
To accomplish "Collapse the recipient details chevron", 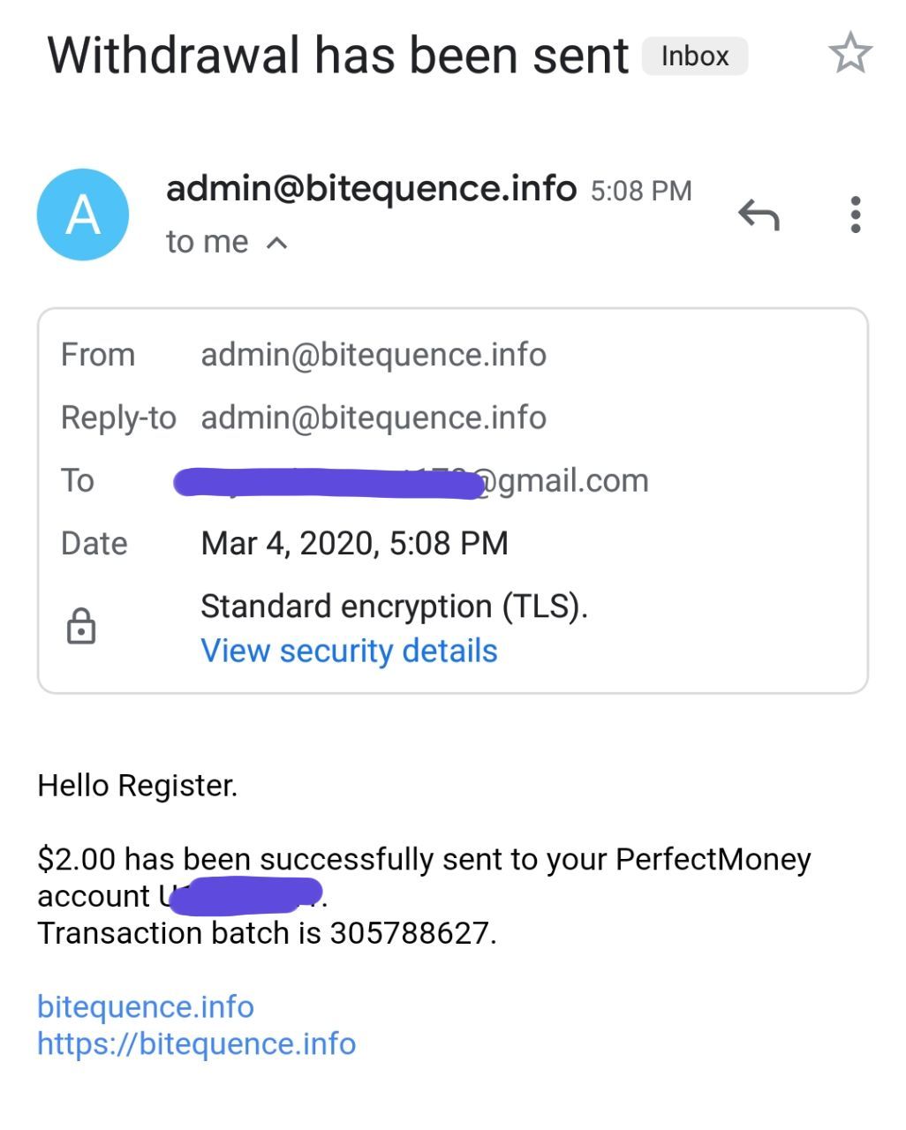I will coord(277,242).
